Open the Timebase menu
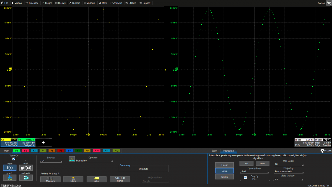 (x=32, y=3)
